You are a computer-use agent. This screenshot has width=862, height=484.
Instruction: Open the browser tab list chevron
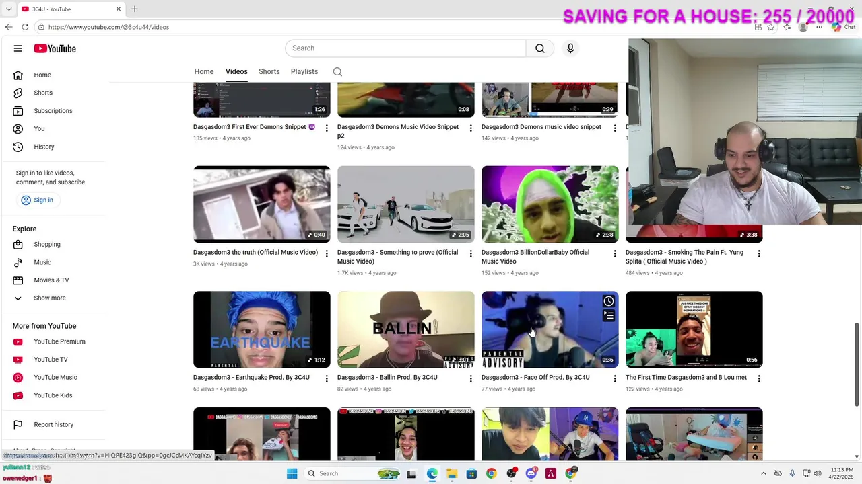pos(9,9)
